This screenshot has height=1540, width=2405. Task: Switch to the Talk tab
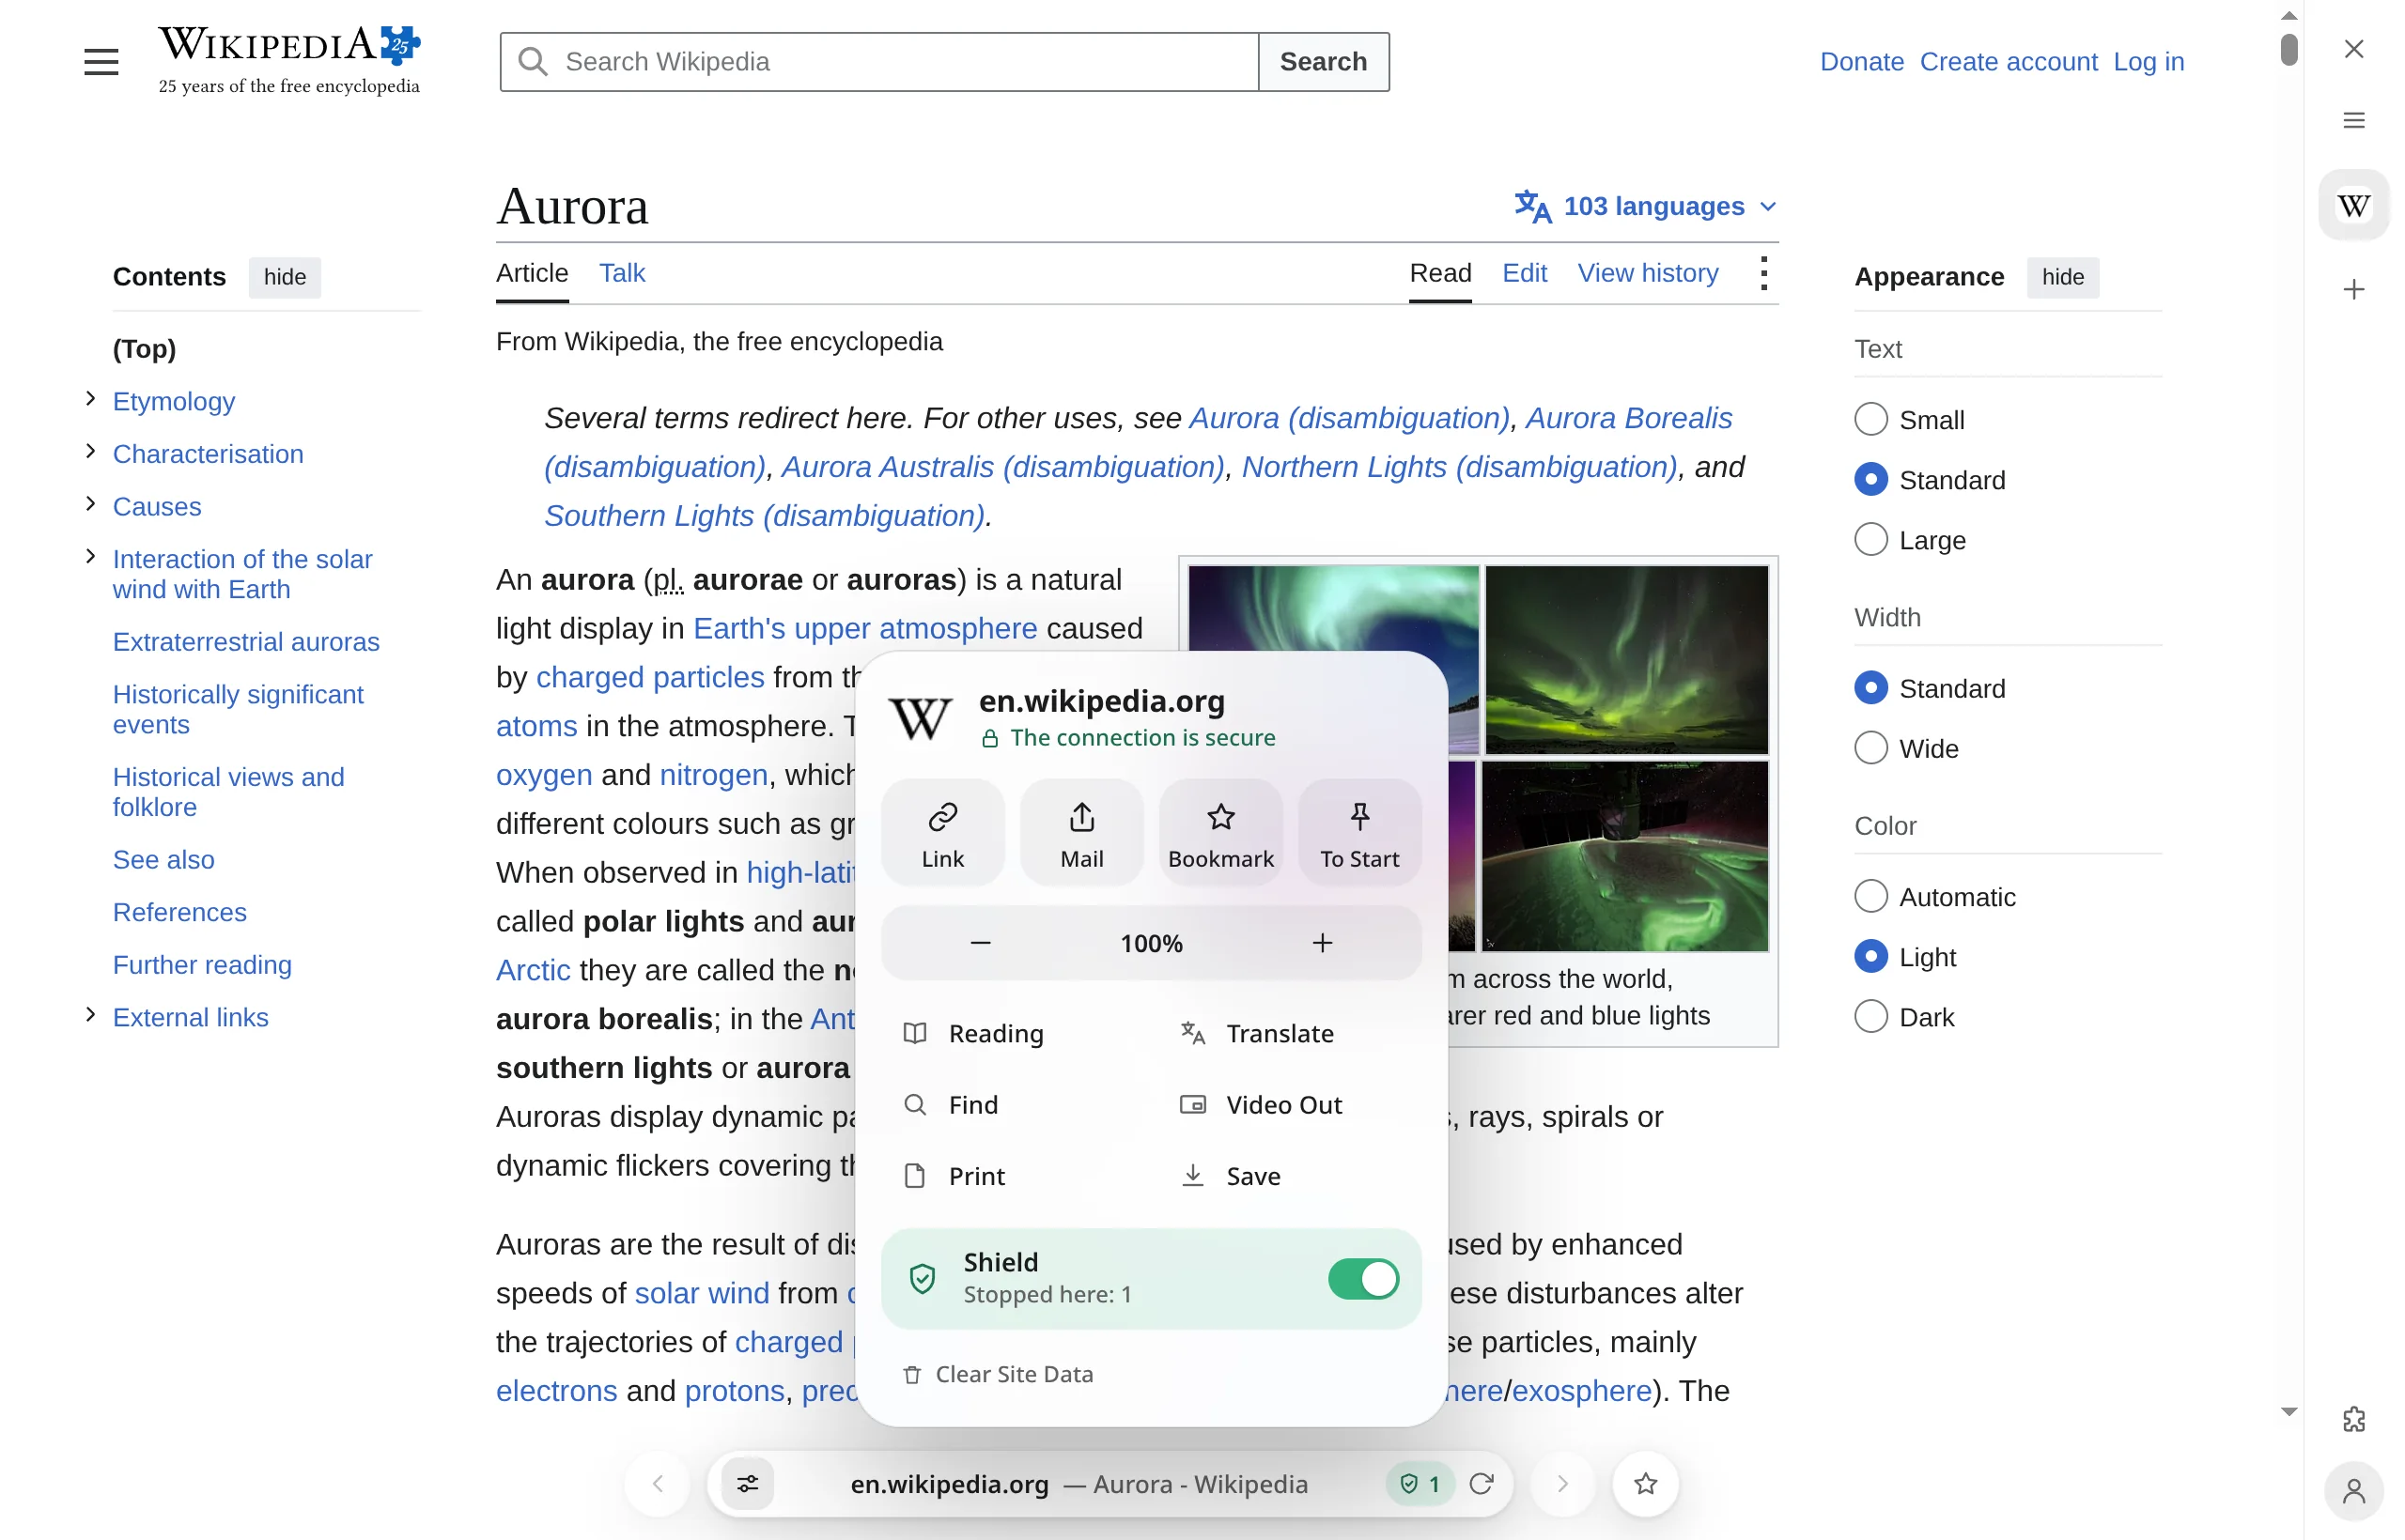(x=621, y=273)
